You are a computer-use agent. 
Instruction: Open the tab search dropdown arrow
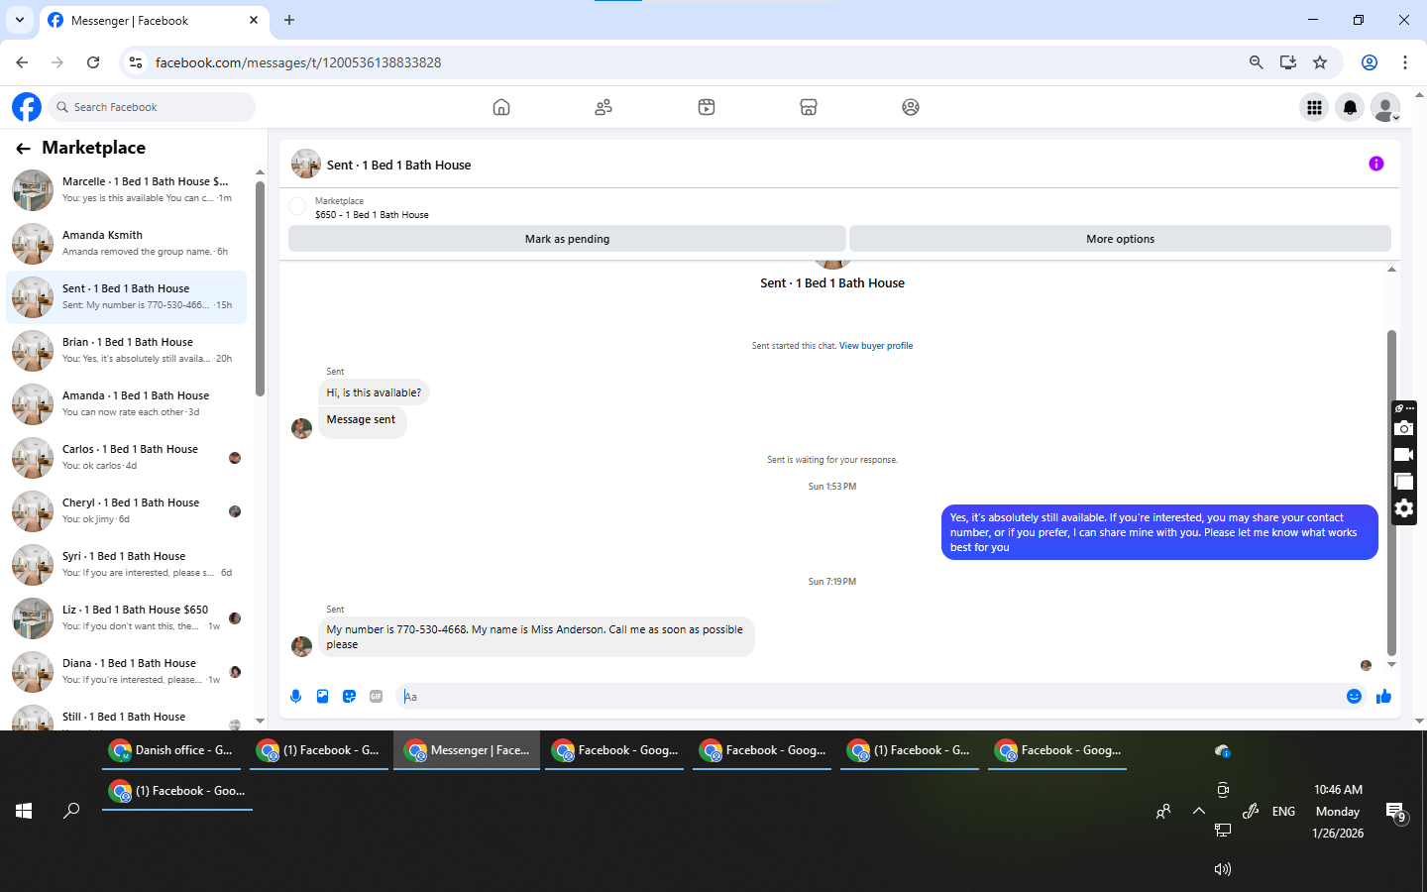click(19, 20)
